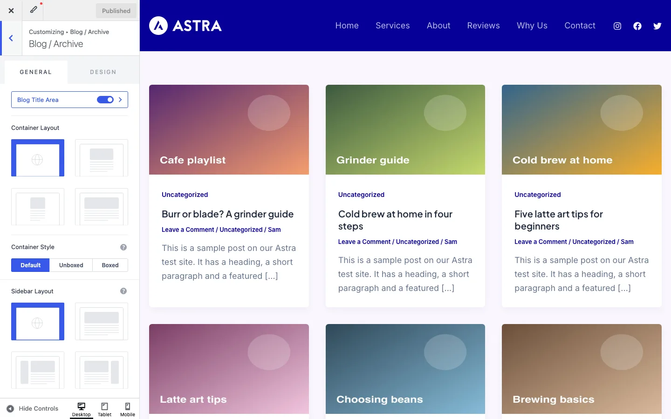The height and width of the screenshot is (419, 671).
Task: Click the Cafe playlist featured image
Action: point(229,129)
